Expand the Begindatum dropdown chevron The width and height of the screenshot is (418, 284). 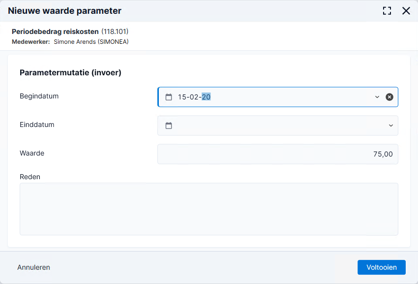click(x=377, y=97)
